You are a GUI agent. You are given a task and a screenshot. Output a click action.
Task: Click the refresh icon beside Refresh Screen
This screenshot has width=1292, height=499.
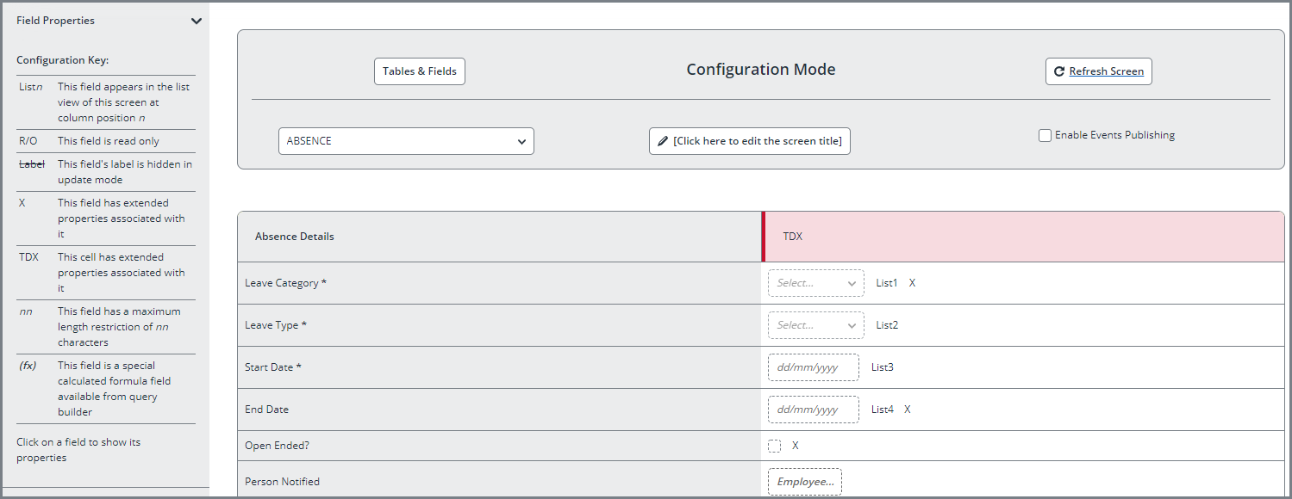[1059, 71]
